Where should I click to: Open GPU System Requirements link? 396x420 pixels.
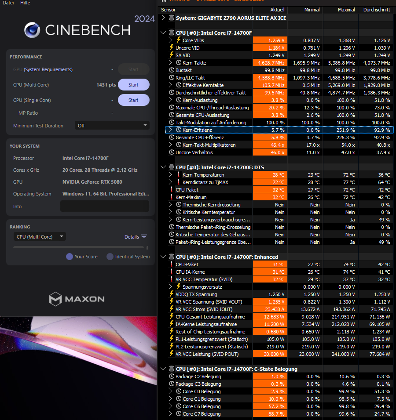click(x=48, y=69)
